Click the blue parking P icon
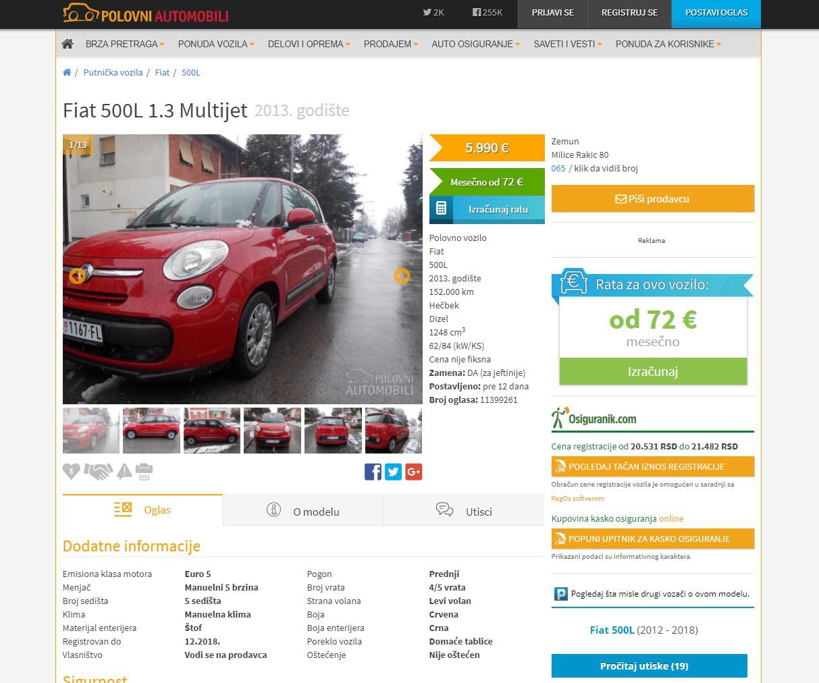Screen dimensions: 819x683 [561, 595]
